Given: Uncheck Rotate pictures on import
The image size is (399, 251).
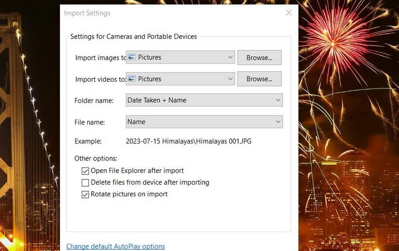Looking at the screenshot, I should 85,194.
